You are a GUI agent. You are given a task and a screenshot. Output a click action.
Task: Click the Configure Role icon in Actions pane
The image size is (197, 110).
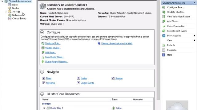(x=164, y=7)
